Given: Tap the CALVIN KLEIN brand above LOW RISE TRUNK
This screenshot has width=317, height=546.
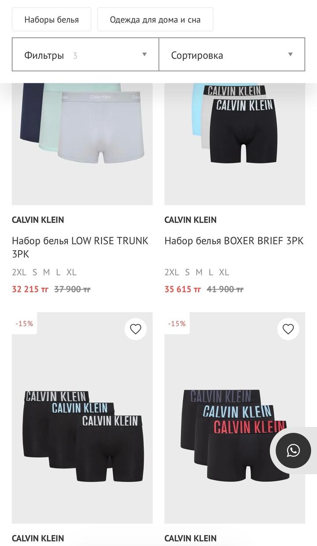Looking at the screenshot, I should click(x=38, y=220).
